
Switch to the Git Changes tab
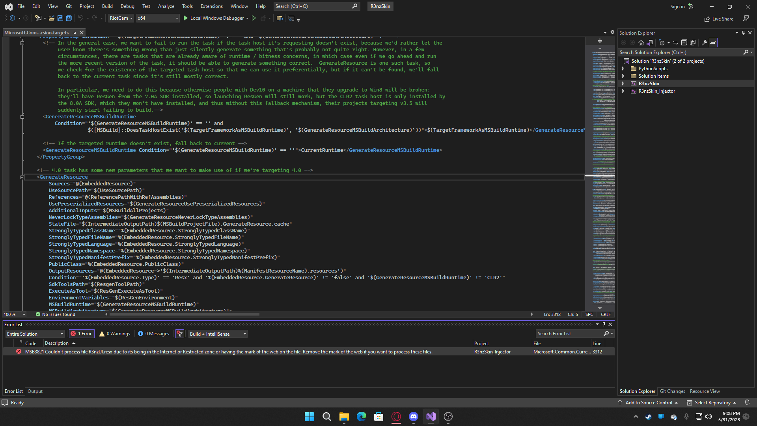pos(672,391)
